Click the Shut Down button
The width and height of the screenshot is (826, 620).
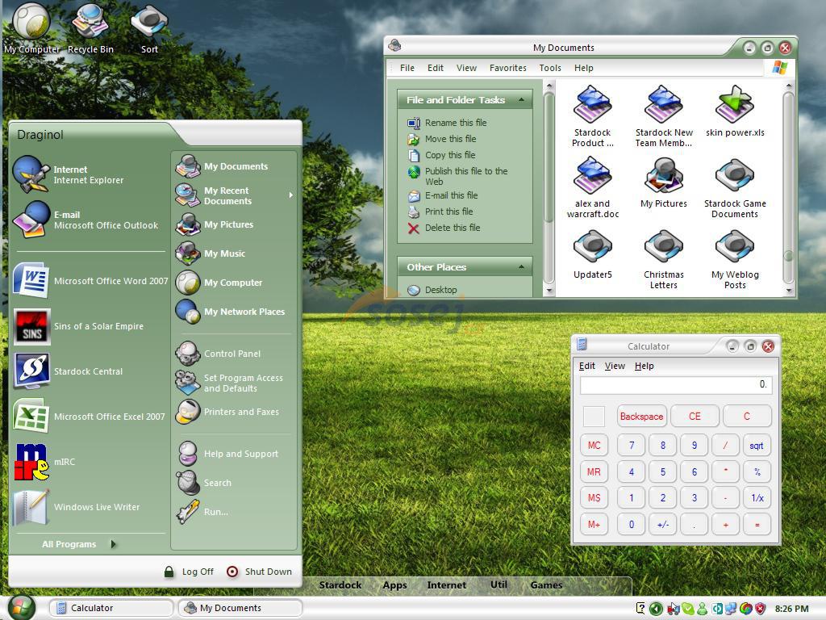point(259,572)
